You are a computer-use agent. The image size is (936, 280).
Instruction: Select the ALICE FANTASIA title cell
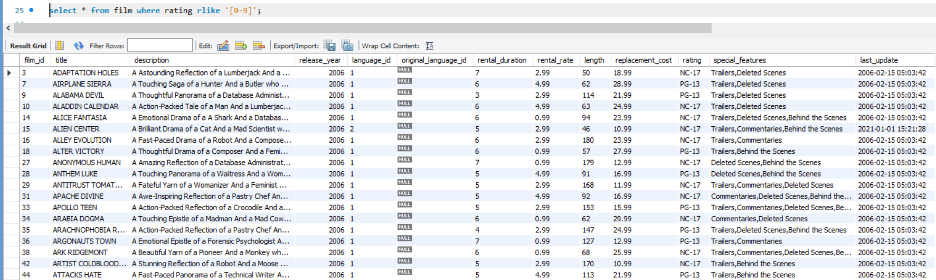coord(90,118)
